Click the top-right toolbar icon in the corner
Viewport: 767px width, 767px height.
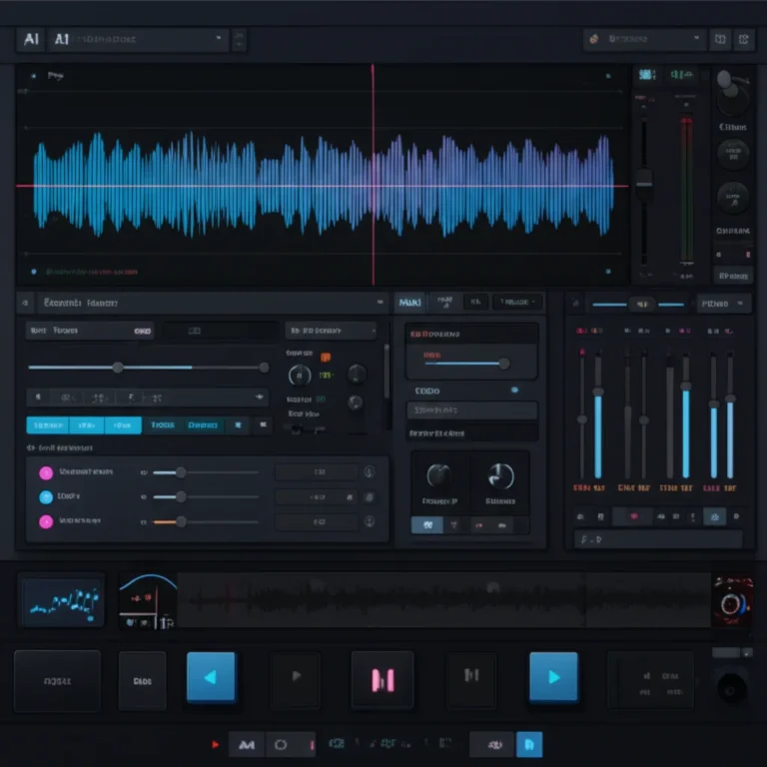(x=744, y=40)
